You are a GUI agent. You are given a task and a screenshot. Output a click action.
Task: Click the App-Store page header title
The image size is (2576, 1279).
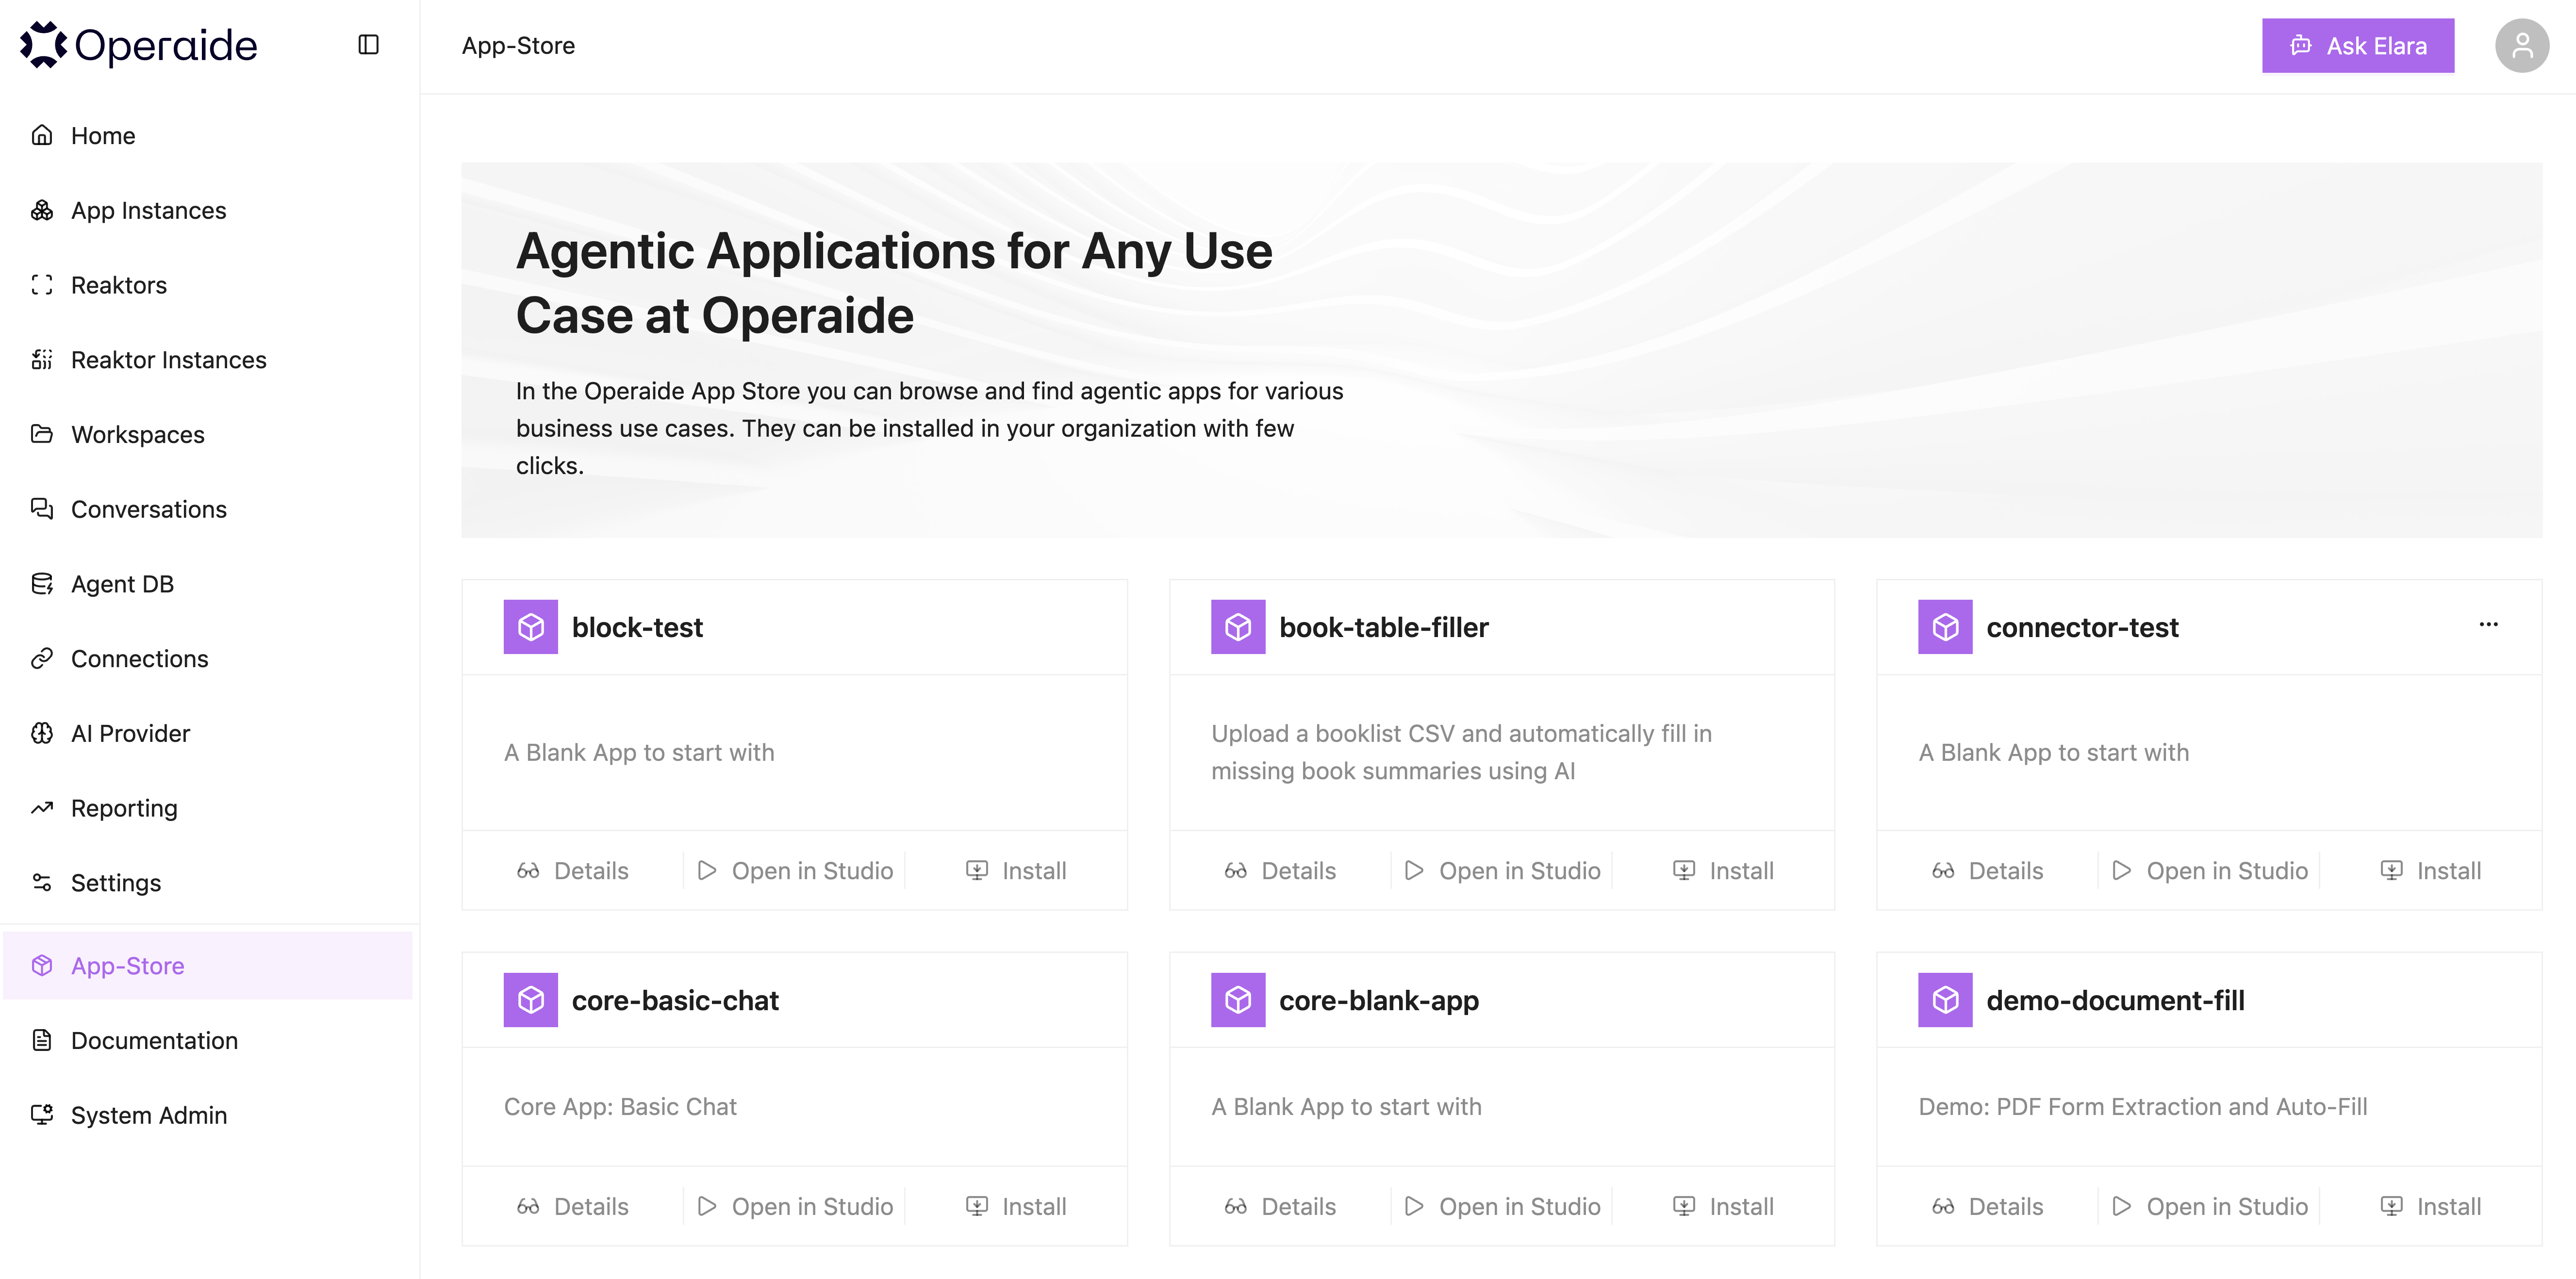coord(518,46)
